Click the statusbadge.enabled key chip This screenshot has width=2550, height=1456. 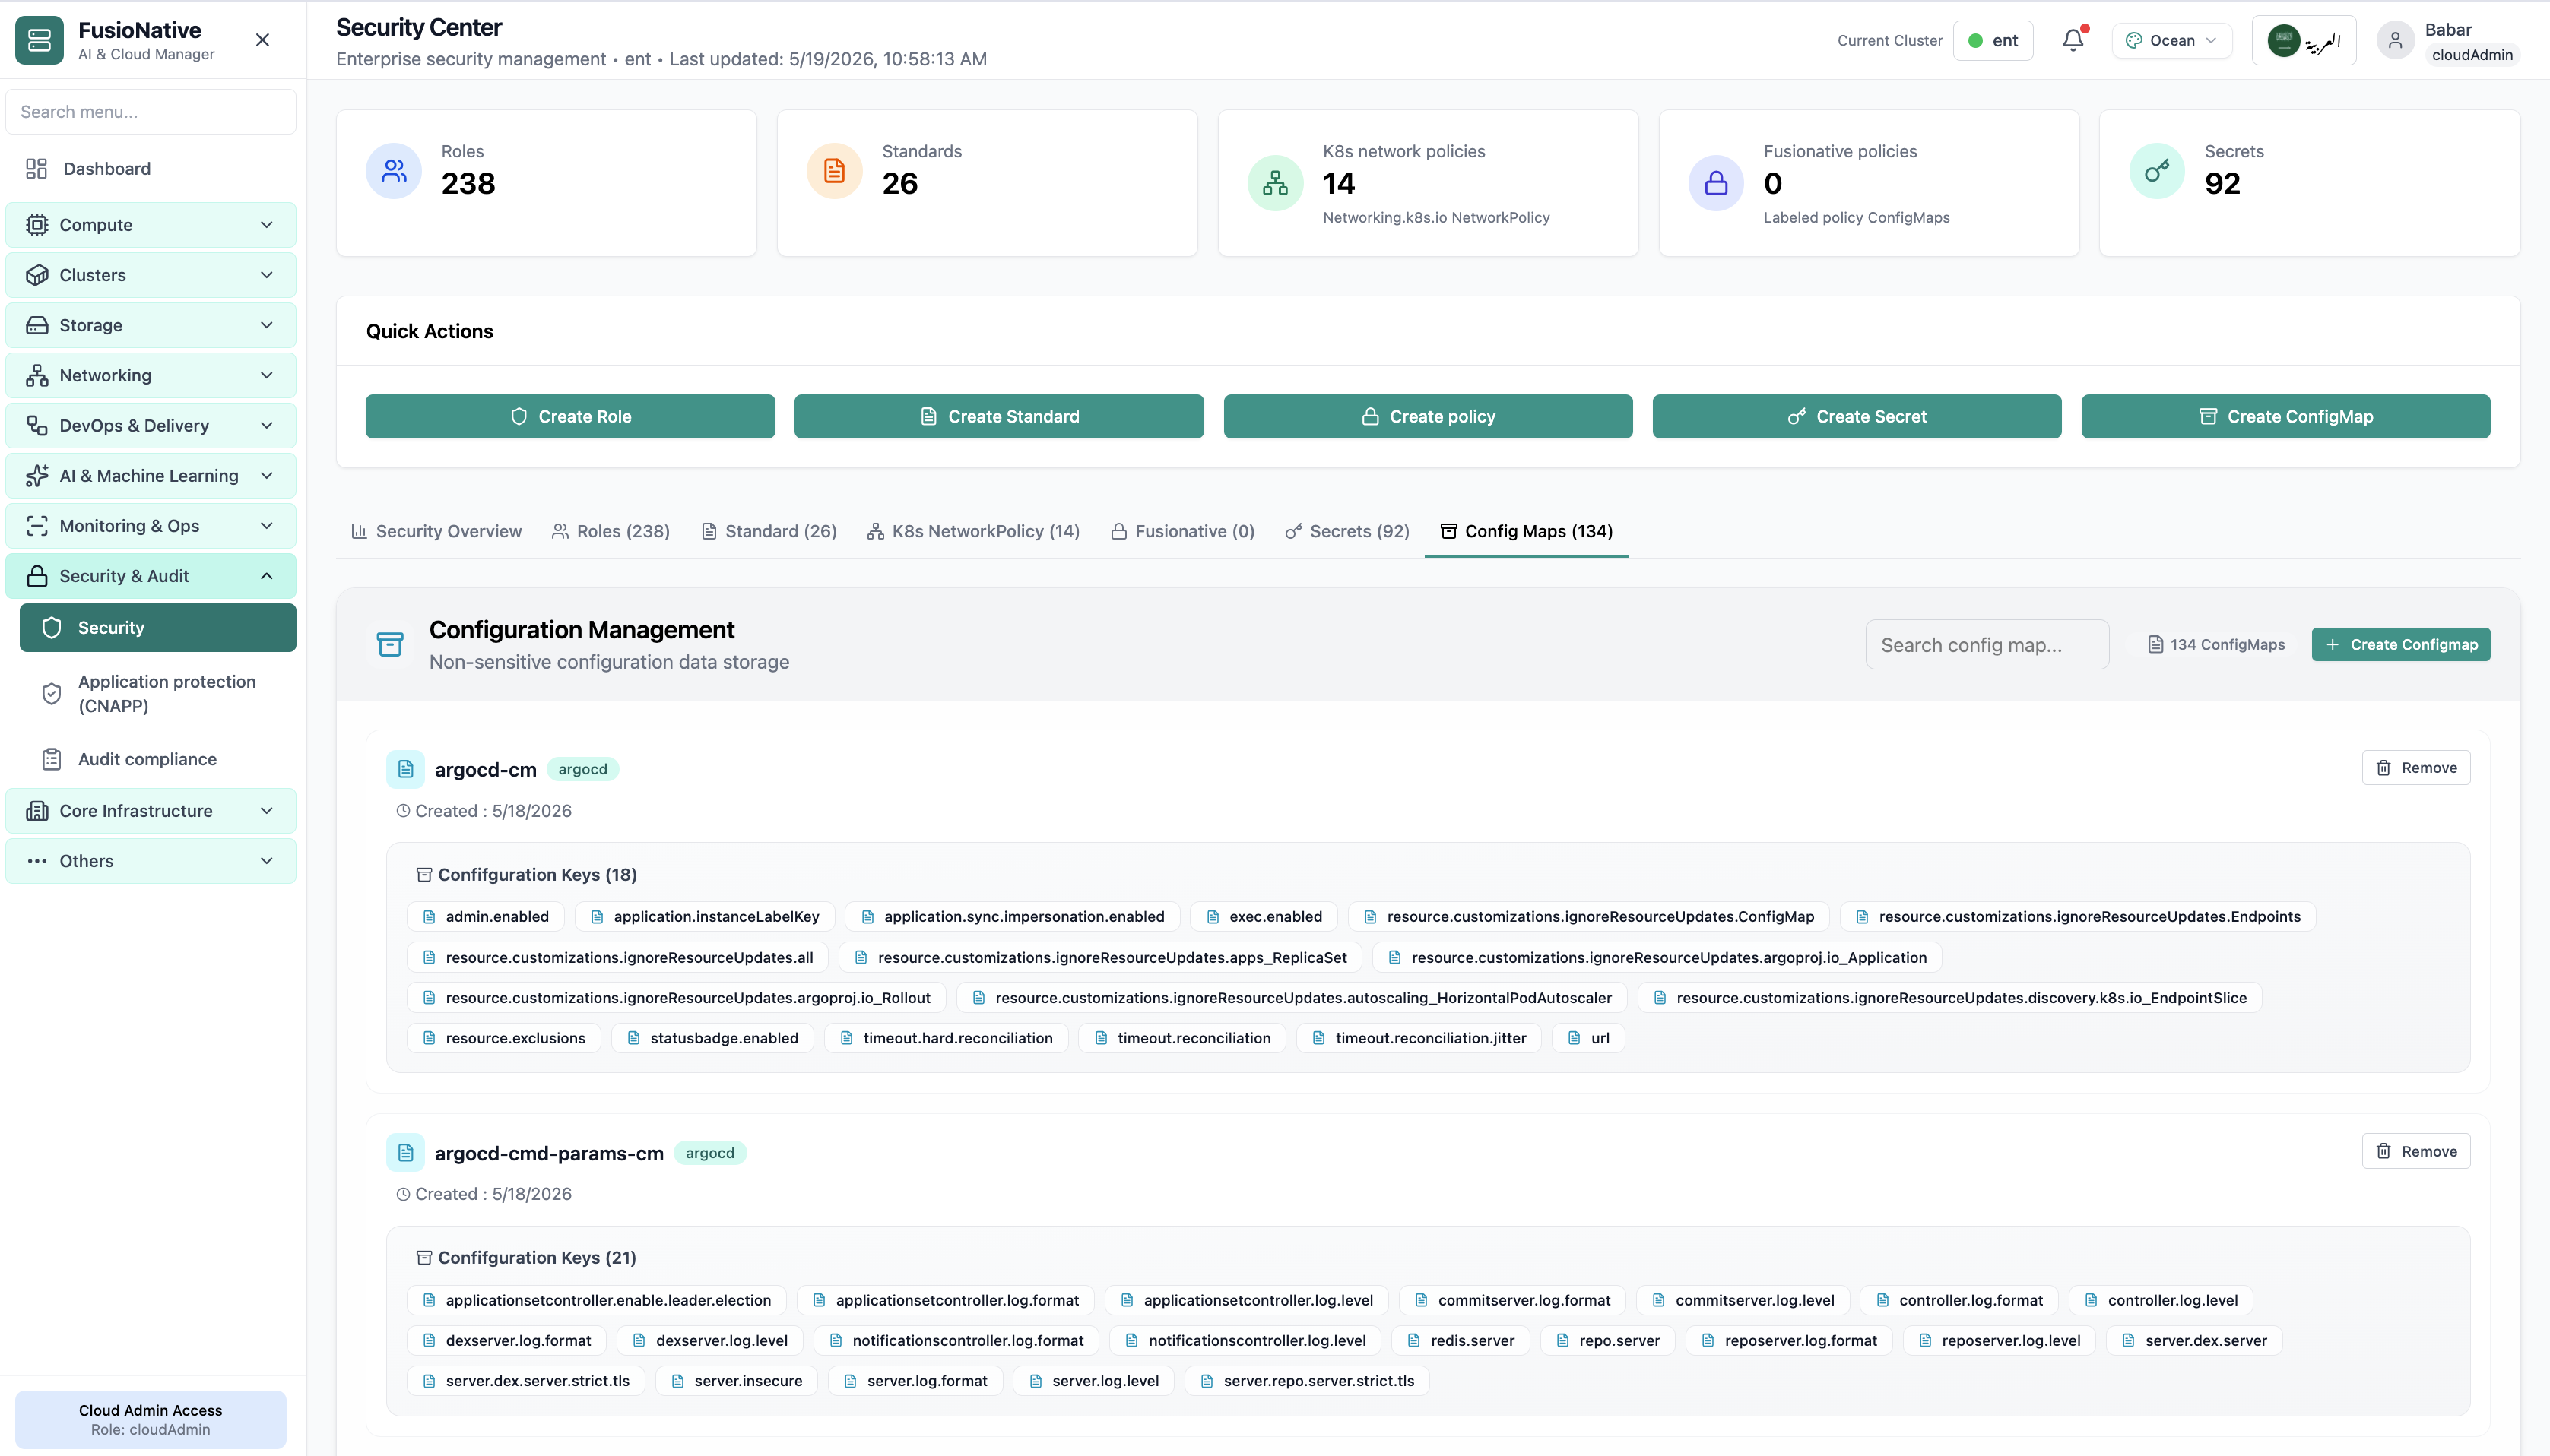tap(712, 1038)
